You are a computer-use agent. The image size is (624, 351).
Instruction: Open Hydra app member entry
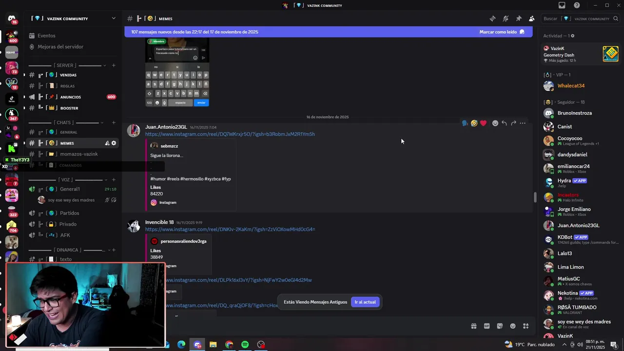(x=581, y=183)
